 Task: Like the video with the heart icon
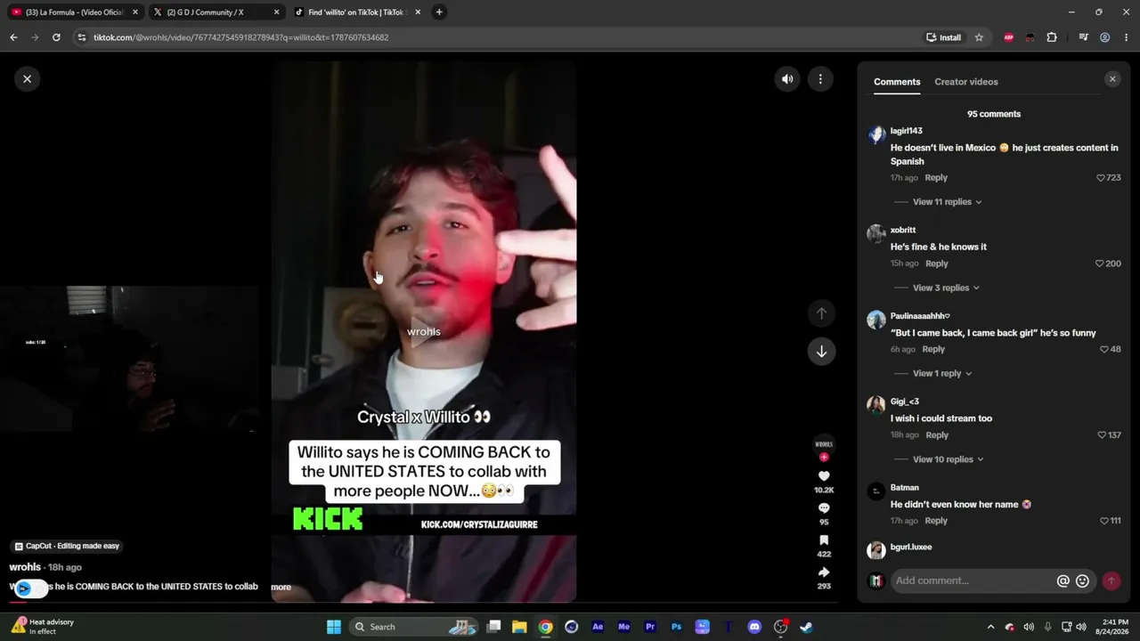tap(824, 476)
